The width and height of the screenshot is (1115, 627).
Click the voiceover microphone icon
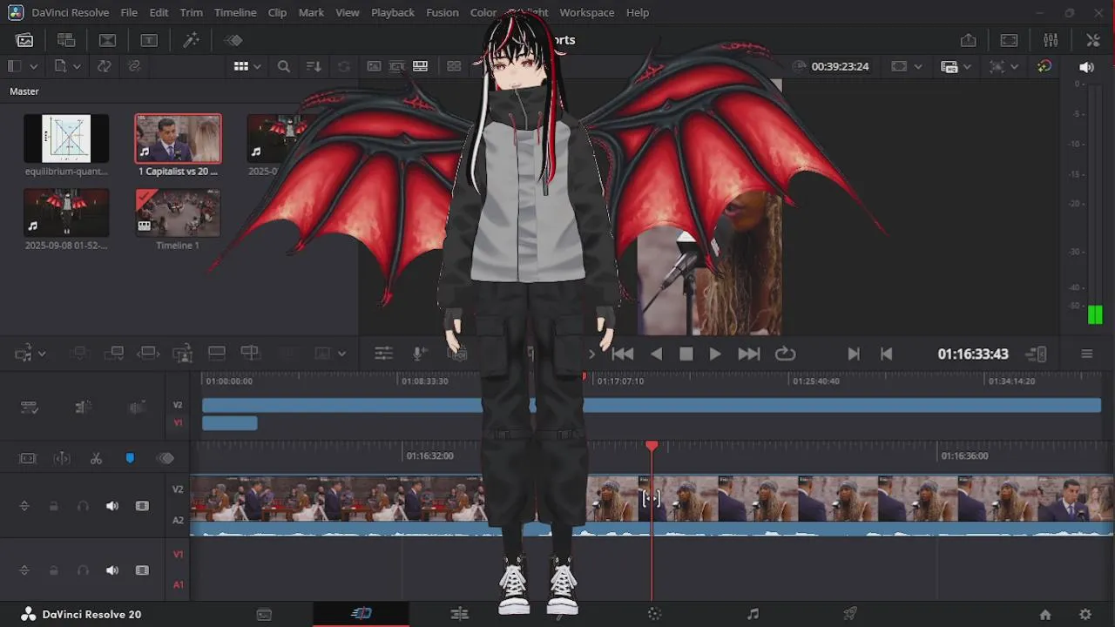point(419,353)
